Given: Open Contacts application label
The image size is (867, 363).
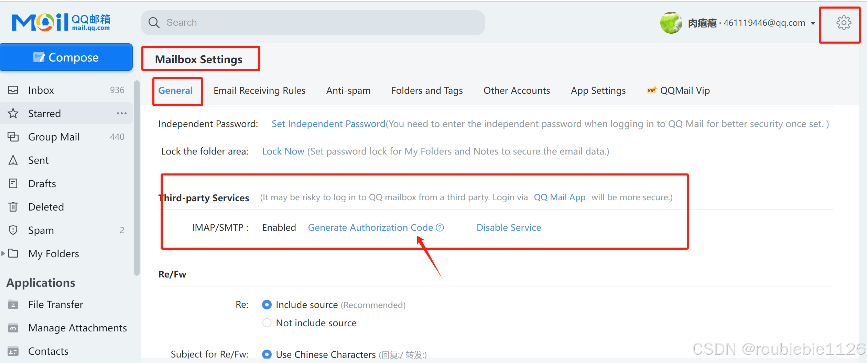Looking at the screenshot, I should tap(48, 351).
